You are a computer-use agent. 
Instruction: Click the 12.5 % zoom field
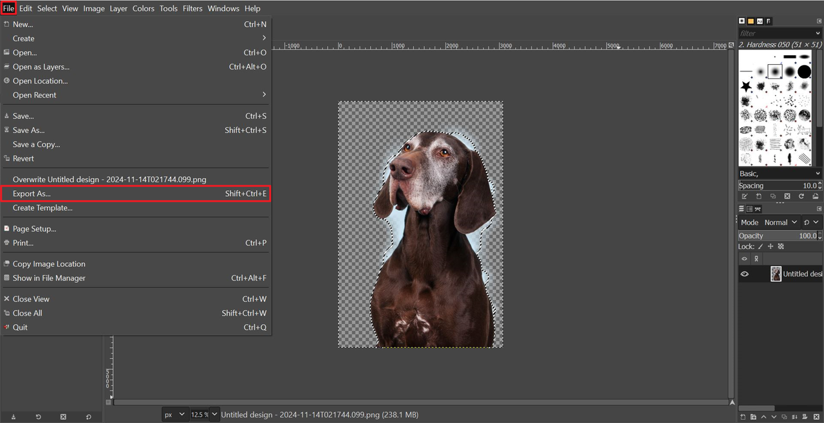(200, 415)
